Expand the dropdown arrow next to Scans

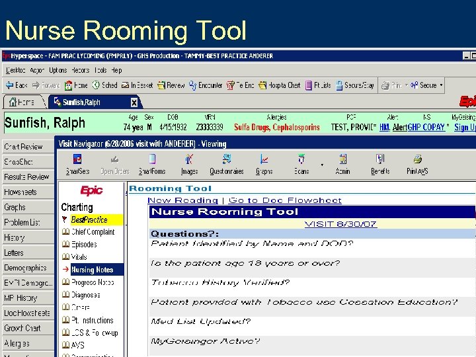(322, 165)
